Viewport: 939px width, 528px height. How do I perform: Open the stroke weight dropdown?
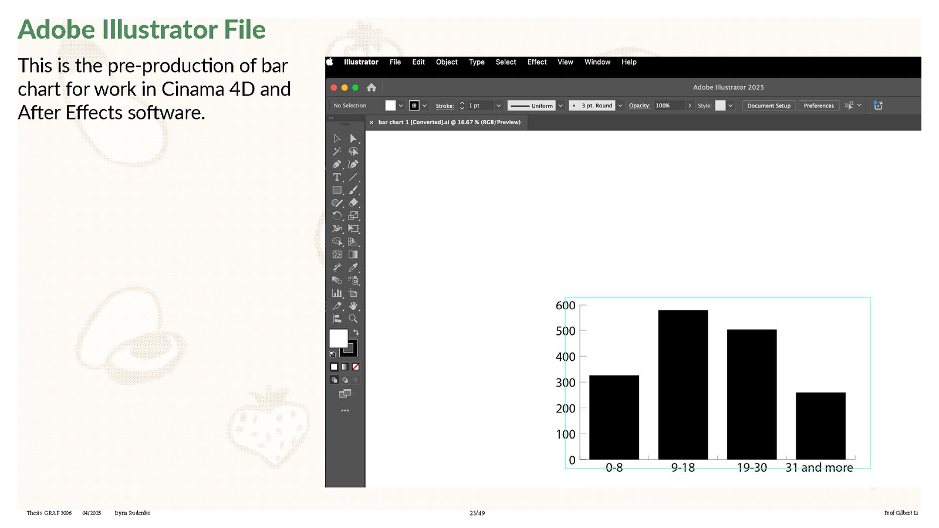(498, 106)
